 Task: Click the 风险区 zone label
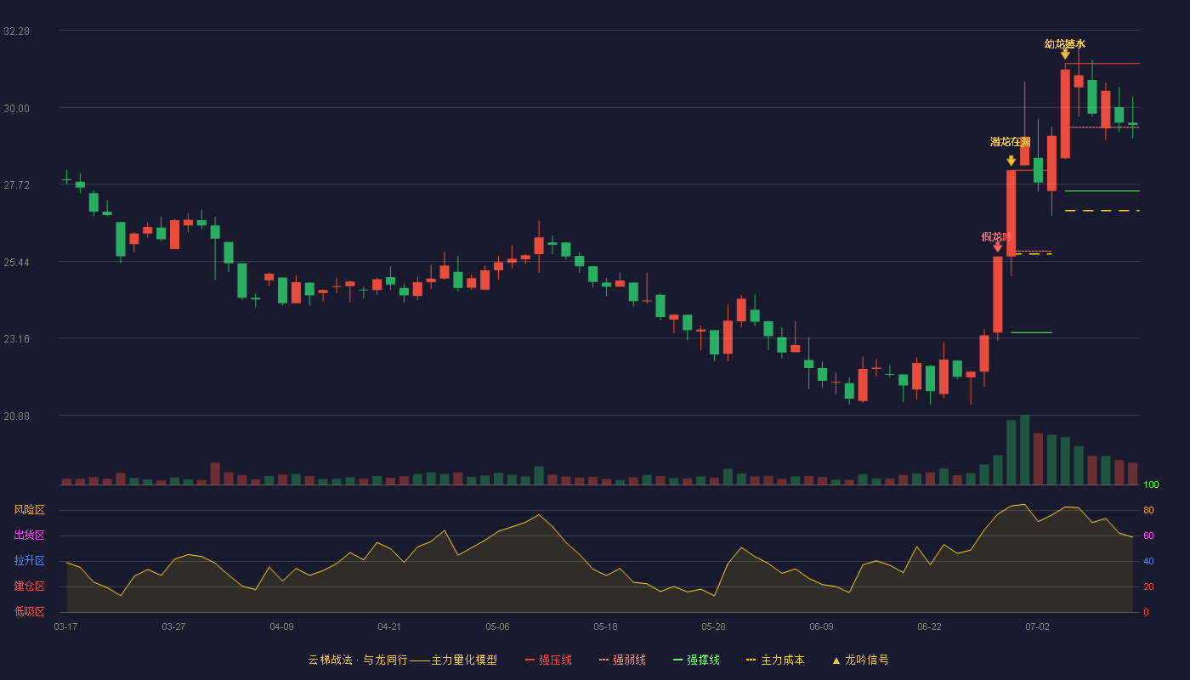click(29, 510)
